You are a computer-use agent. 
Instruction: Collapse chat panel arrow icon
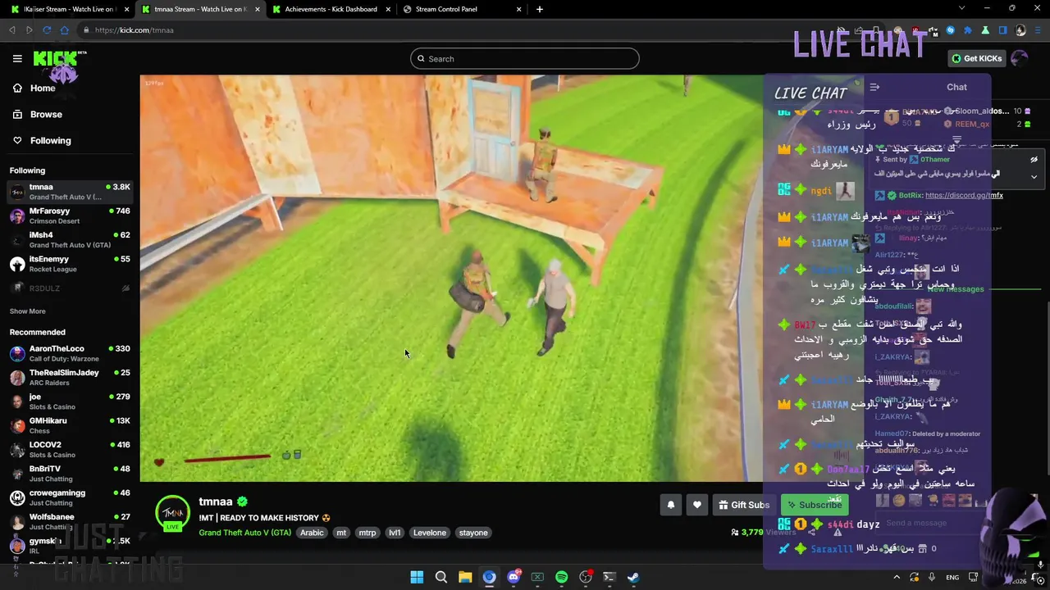(x=874, y=87)
